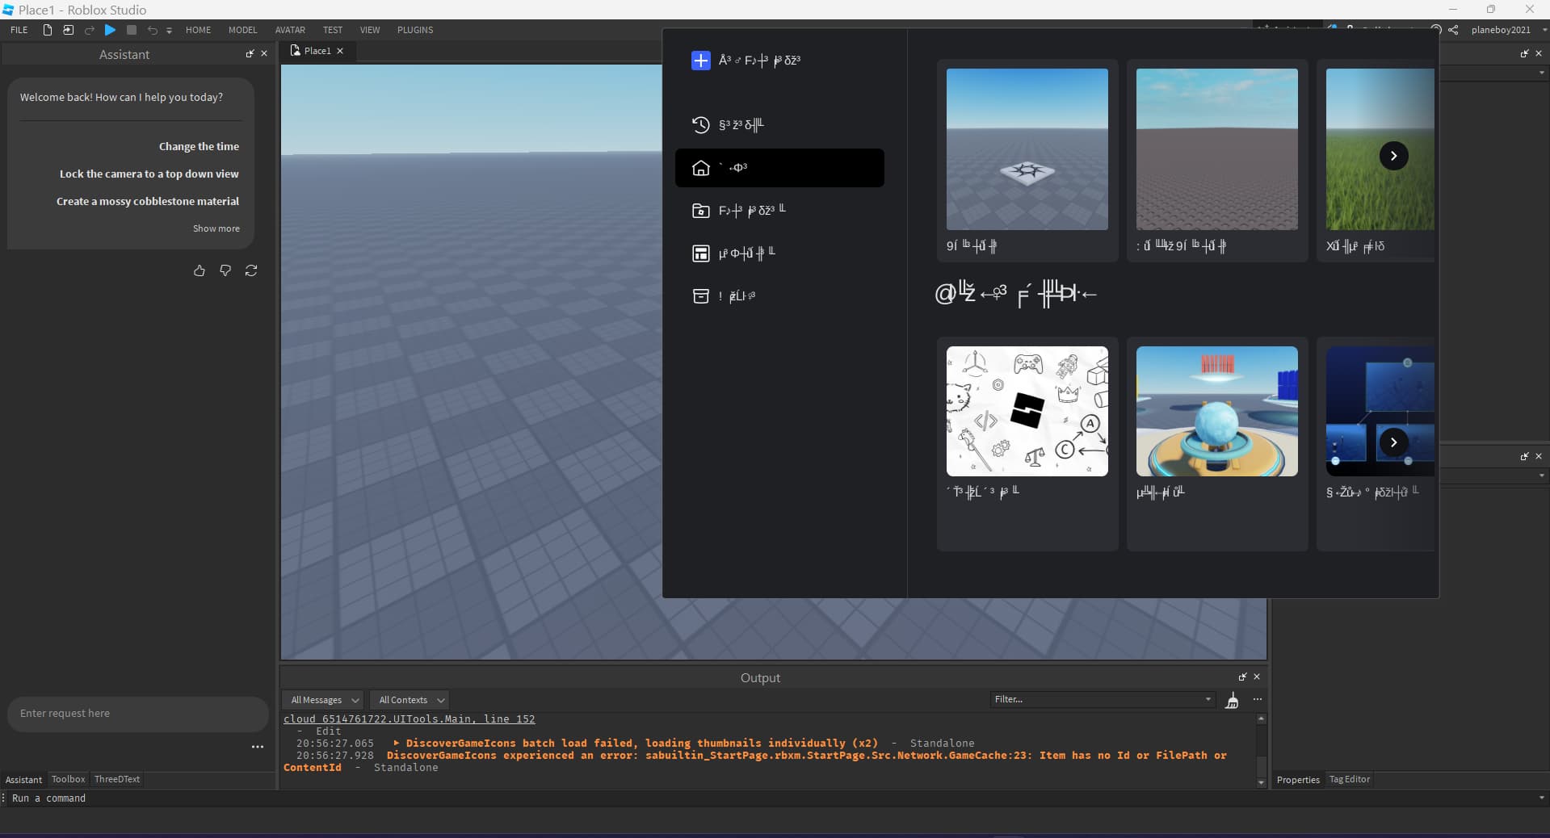1550x838 pixels.
Task: Click the share icon beside the username
Action: click(1453, 30)
